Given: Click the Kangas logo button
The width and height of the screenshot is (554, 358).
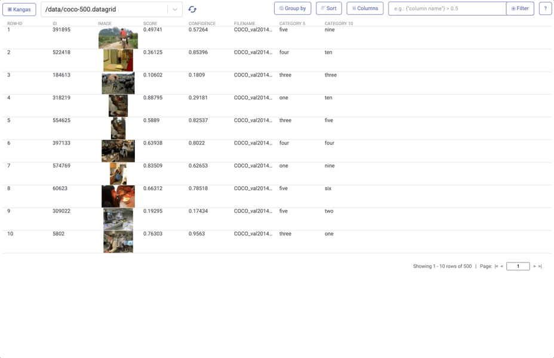Looking at the screenshot, I should click(x=19, y=10).
